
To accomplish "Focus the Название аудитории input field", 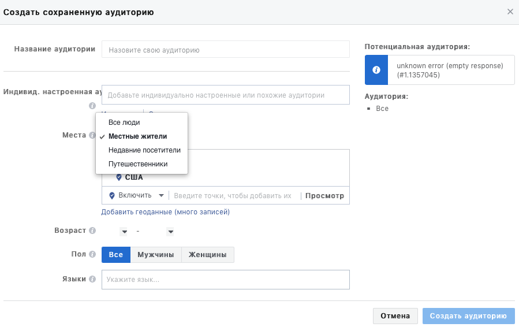I will point(225,50).
